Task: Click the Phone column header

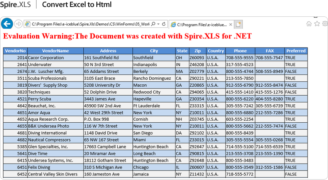Action: point(240,51)
